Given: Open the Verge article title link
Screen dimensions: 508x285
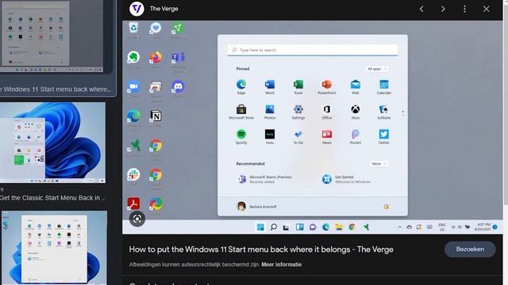Looking at the screenshot, I should coord(261,249).
